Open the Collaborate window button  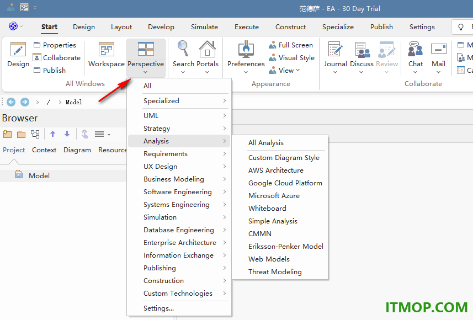[x=57, y=57]
